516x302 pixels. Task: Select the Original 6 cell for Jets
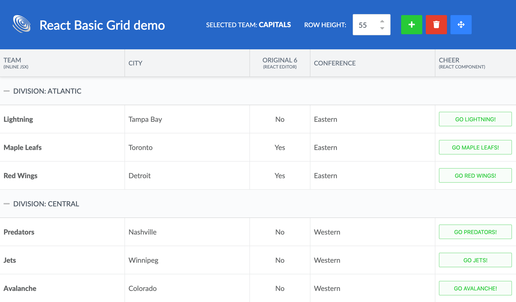point(279,260)
